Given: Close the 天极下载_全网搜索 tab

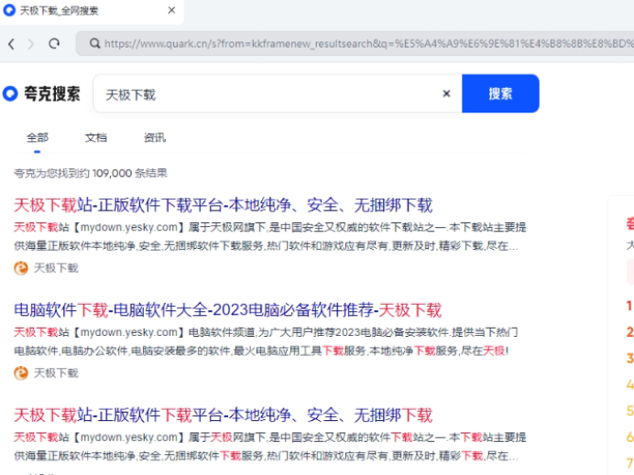Looking at the screenshot, I should [x=171, y=10].
